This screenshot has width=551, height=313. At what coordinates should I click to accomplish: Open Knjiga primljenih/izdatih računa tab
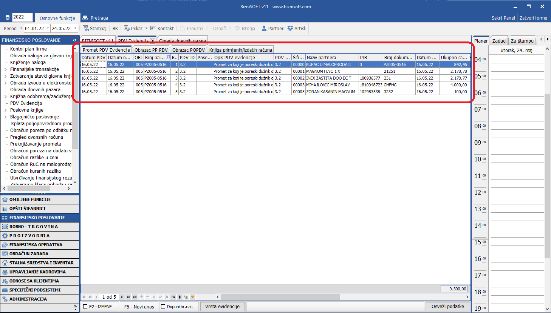pyautogui.click(x=240, y=50)
